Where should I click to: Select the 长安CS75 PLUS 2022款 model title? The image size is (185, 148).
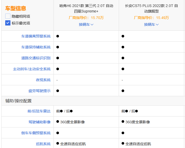[151, 9]
